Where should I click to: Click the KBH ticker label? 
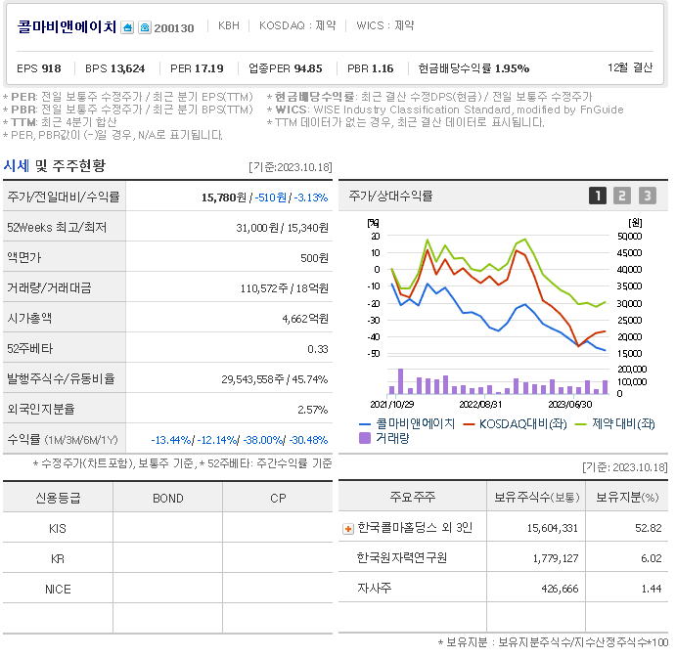(x=229, y=25)
